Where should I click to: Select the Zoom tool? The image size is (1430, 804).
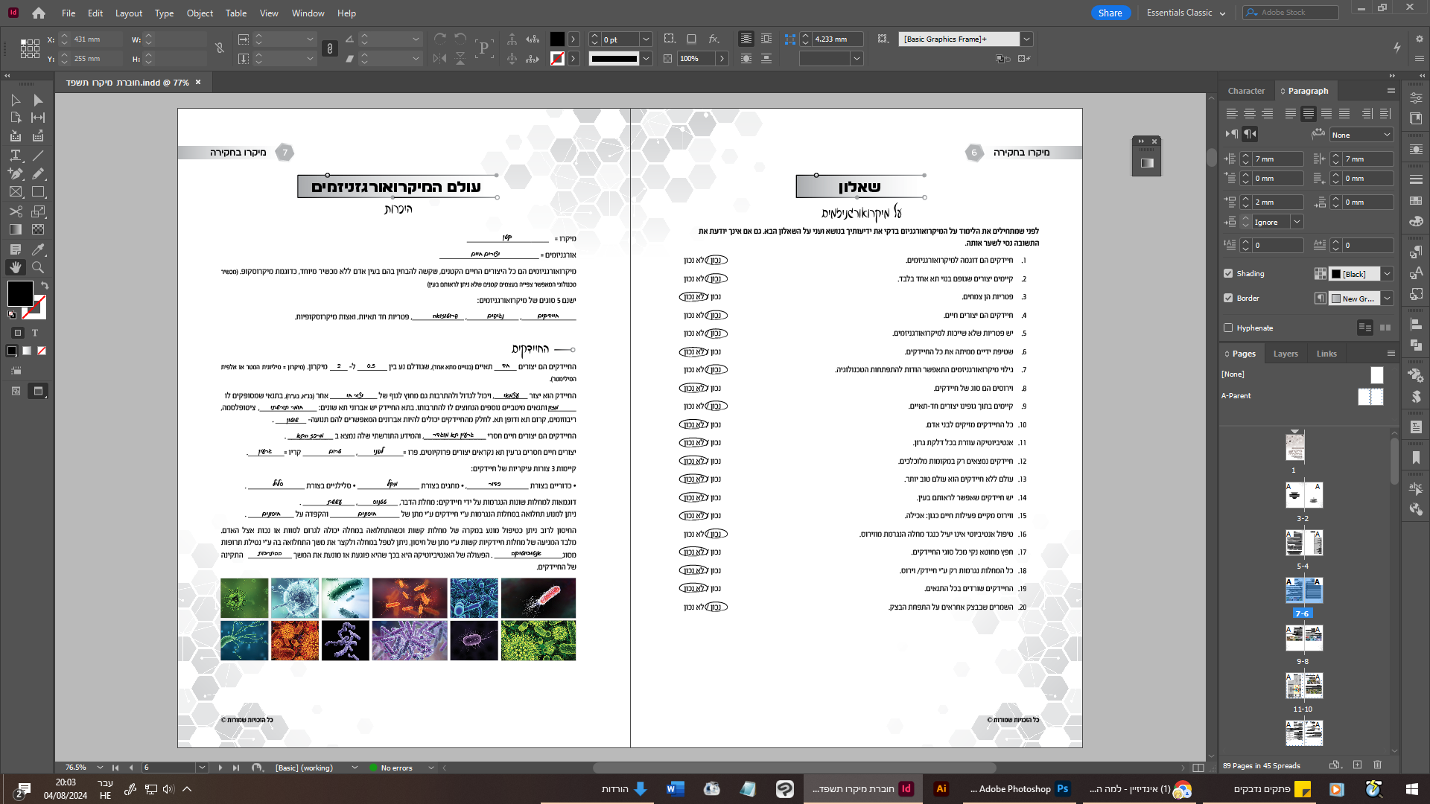(x=38, y=267)
